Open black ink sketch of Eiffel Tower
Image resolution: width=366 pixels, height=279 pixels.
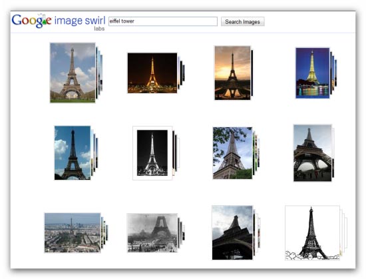[312, 233]
